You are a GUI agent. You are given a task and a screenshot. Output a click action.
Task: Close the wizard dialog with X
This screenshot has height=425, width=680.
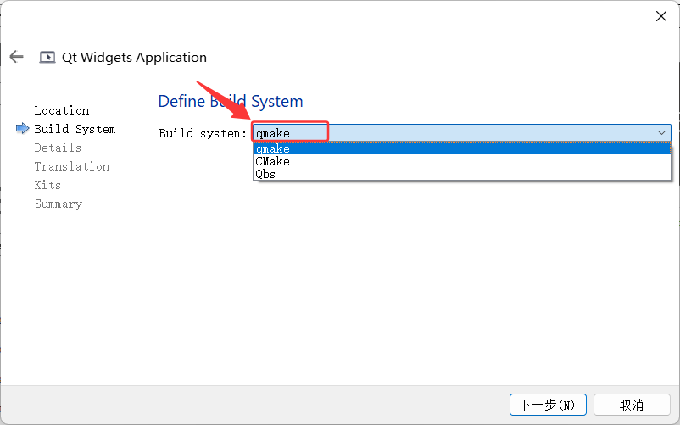660,16
